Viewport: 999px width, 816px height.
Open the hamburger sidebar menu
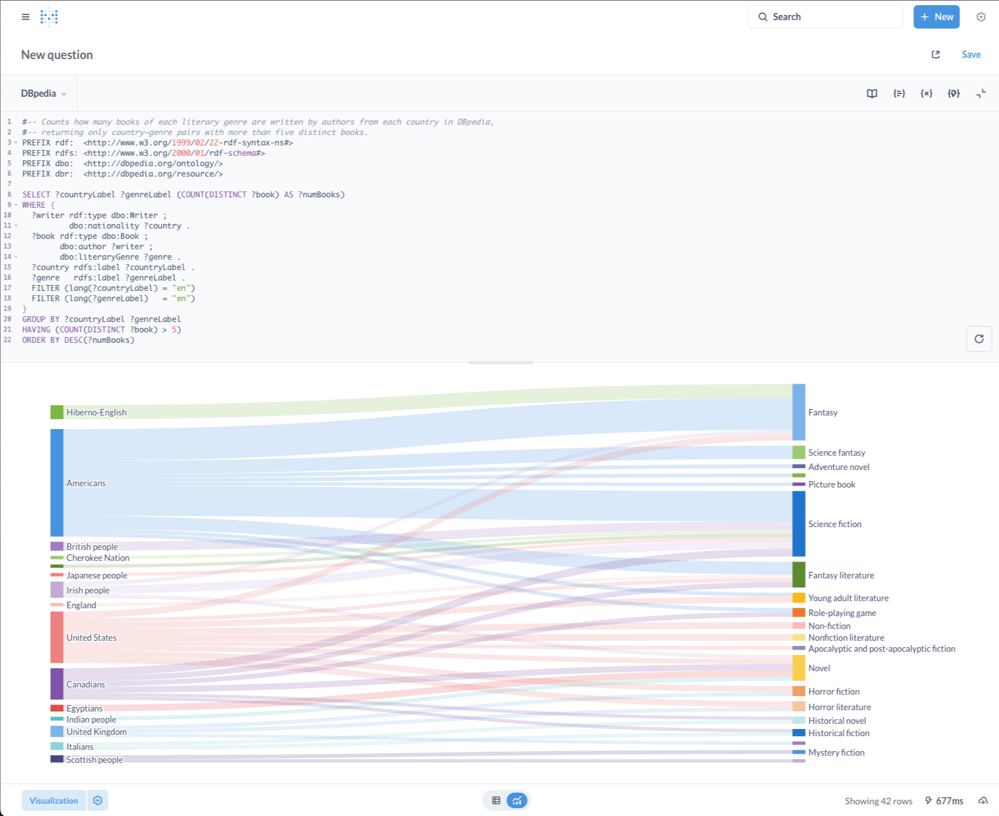(25, 17)
